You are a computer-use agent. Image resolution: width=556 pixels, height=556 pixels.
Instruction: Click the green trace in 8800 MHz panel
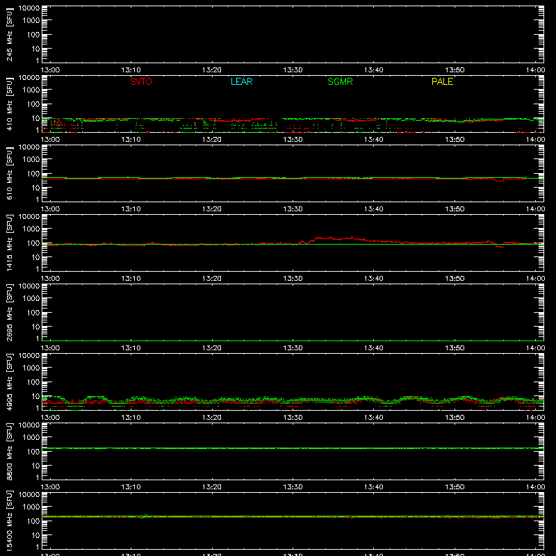pos(293,448)
